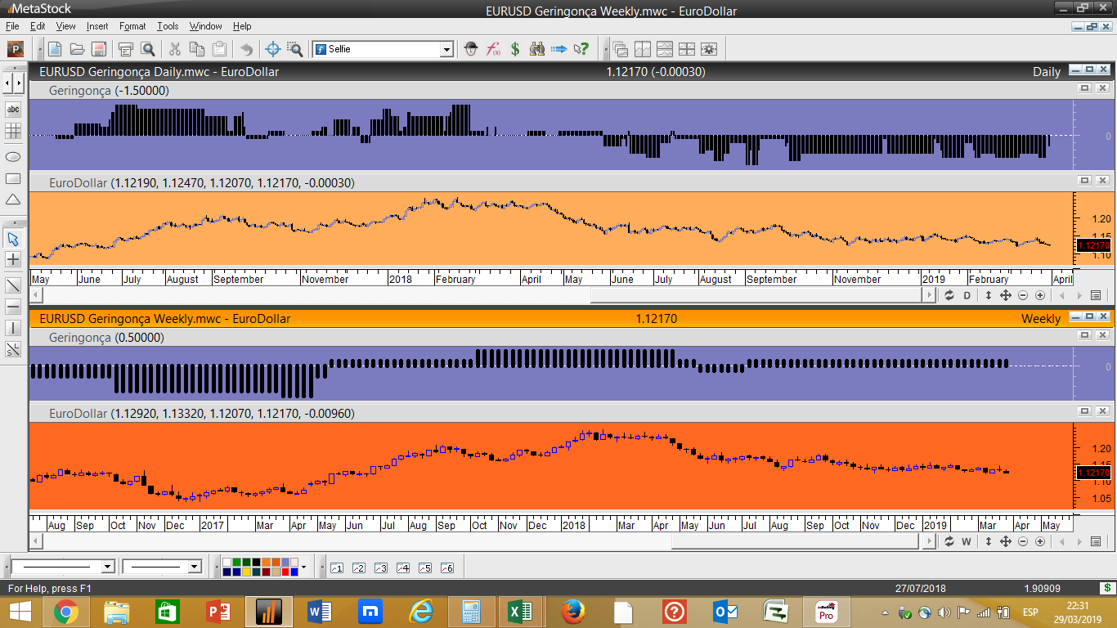Launch the Indicator Builder fx icon
The image size is (1117, 628).
[x=493, y=49]
